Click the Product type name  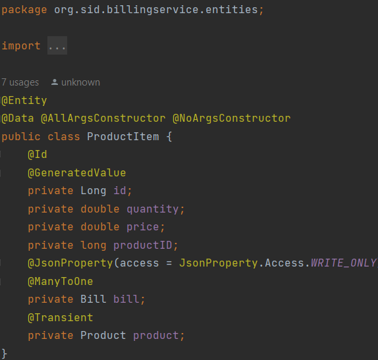click(x=103, y=336)
